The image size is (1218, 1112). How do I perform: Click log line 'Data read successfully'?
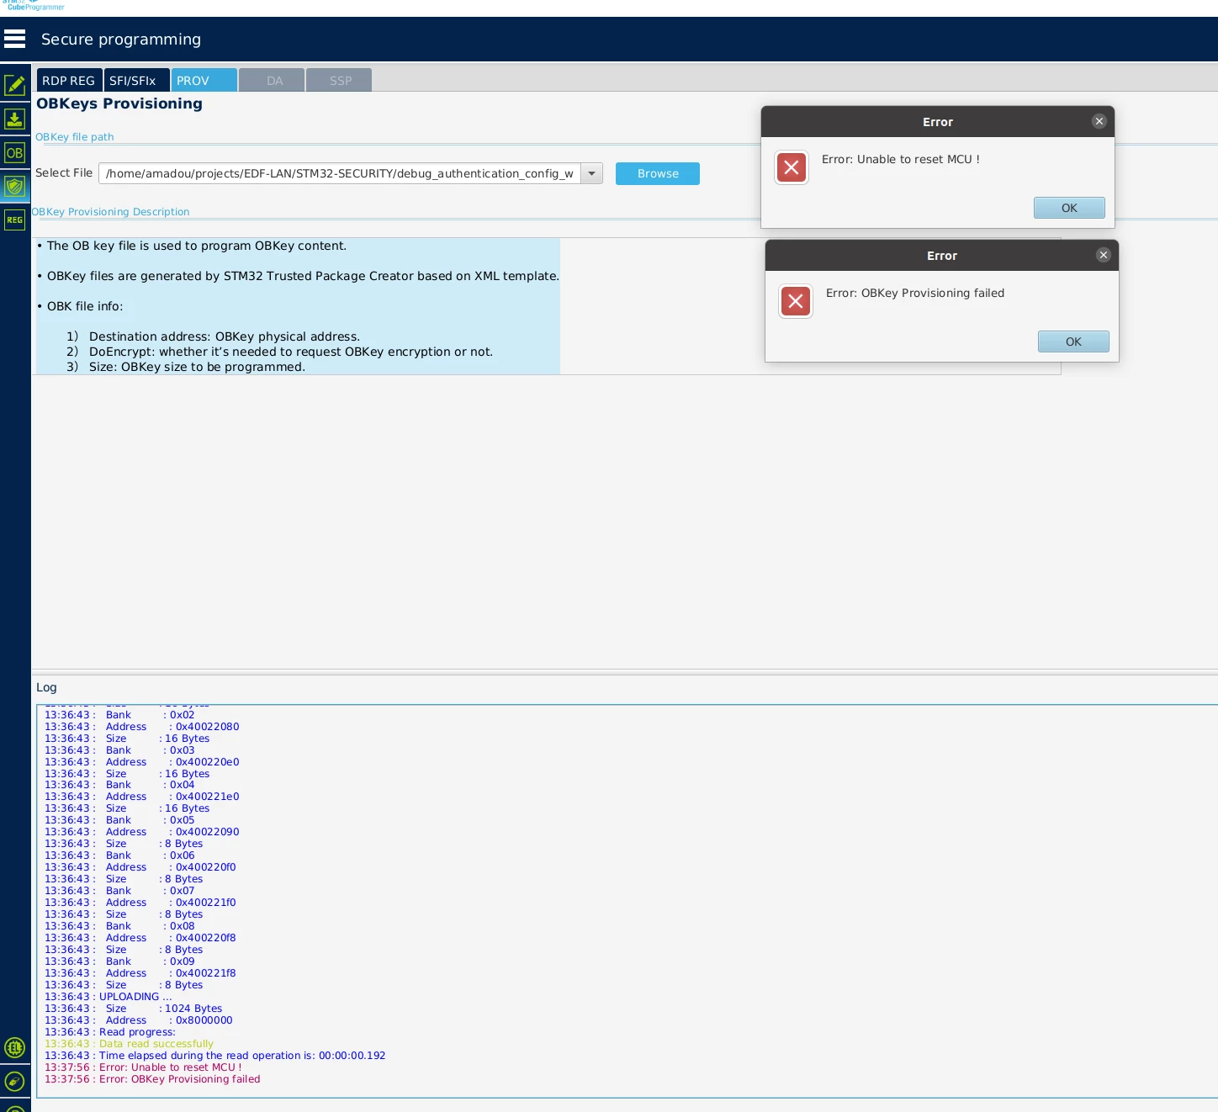coord(130,1044)
